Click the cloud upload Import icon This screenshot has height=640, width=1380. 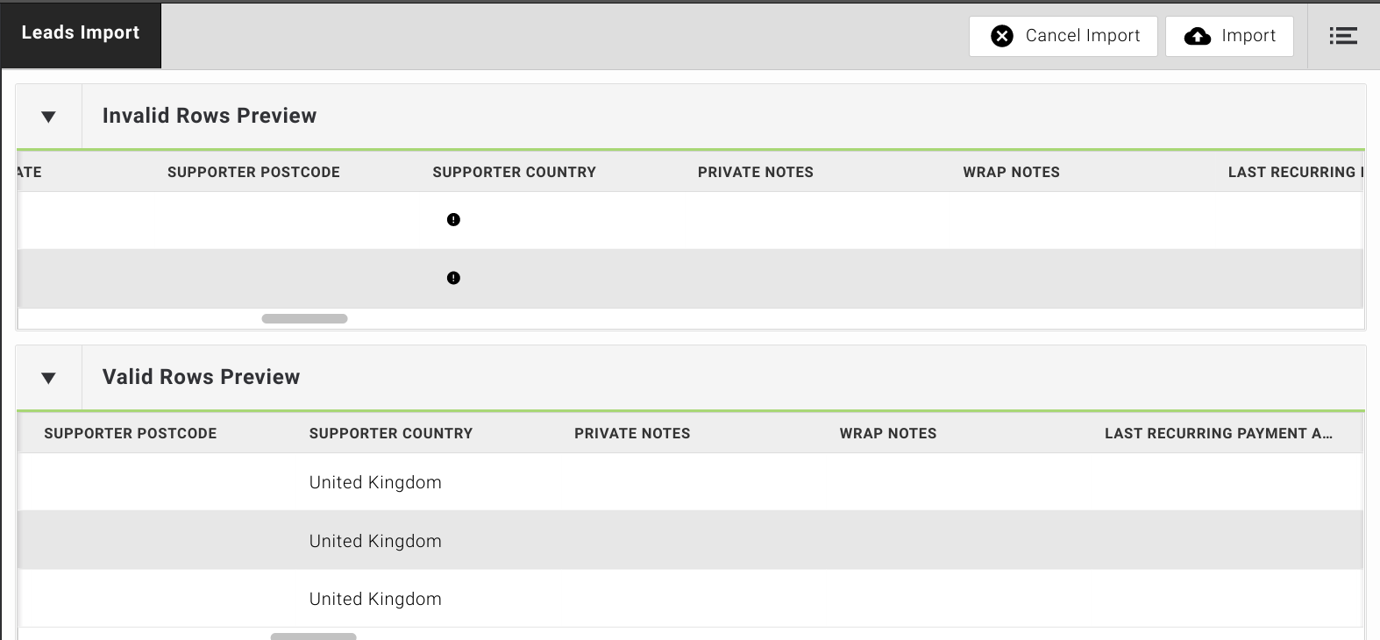(x=1197, y=36)
